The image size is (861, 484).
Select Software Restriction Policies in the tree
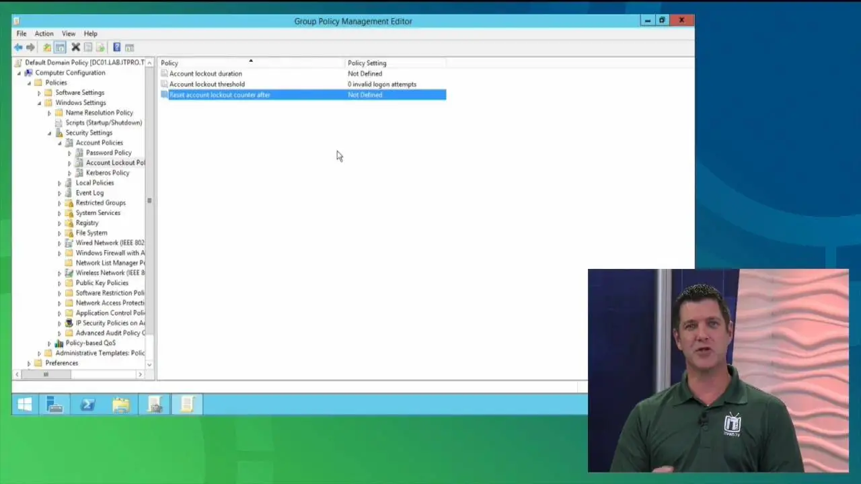[x=110, y=293]
